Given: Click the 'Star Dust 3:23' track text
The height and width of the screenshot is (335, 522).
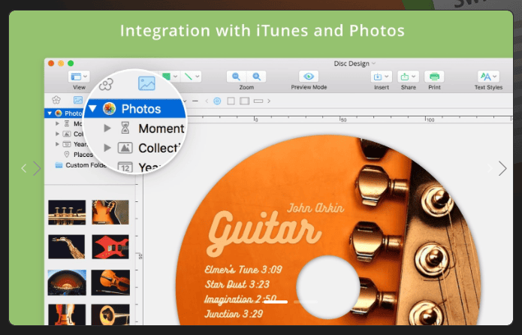Looking at the screenshot, I should coord(237,284).
